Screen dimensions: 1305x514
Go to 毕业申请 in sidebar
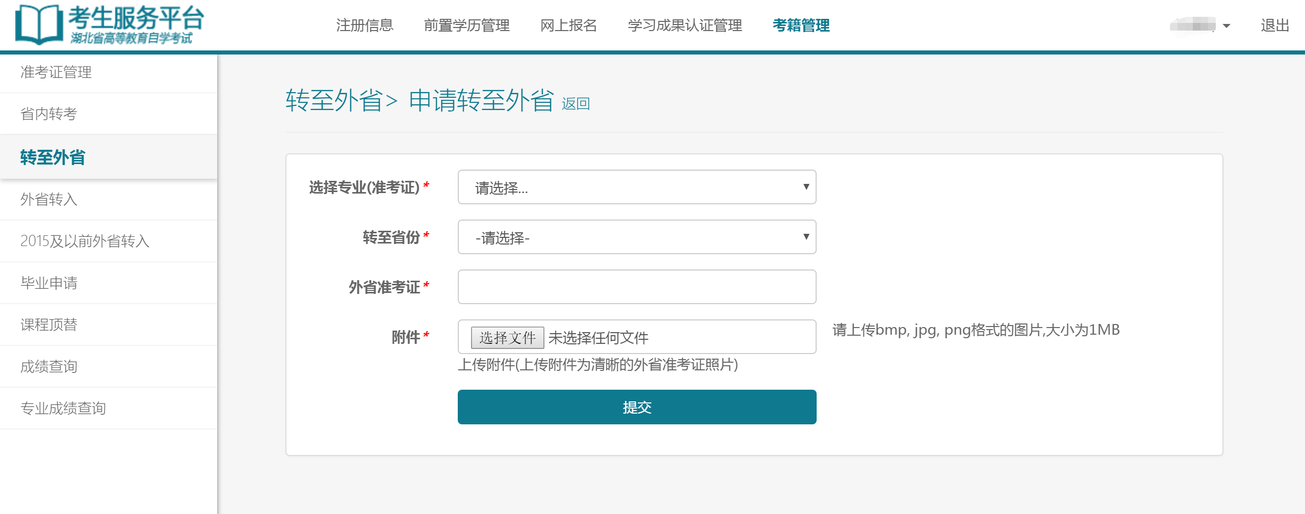click(x=49, y=283)
